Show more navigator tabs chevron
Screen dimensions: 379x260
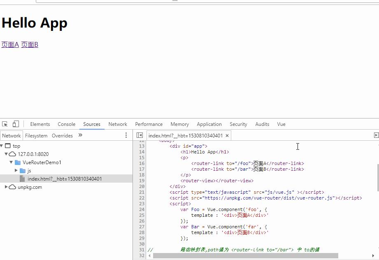coord(80,135)
